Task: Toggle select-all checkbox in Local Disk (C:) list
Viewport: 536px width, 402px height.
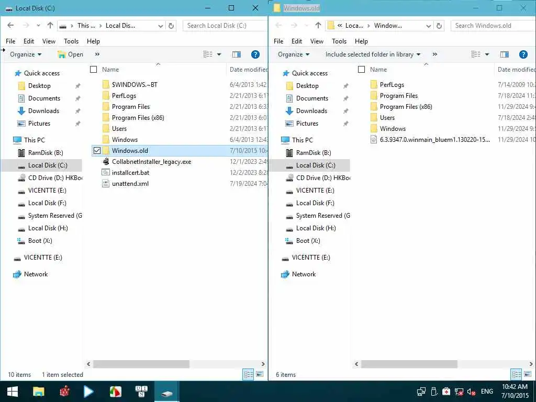Action: [x=93, y=70]
